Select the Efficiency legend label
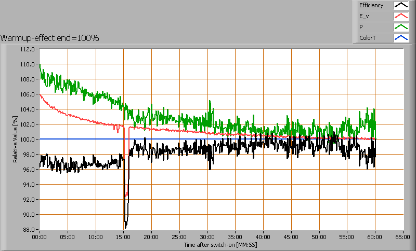 (x=371, y=6)
